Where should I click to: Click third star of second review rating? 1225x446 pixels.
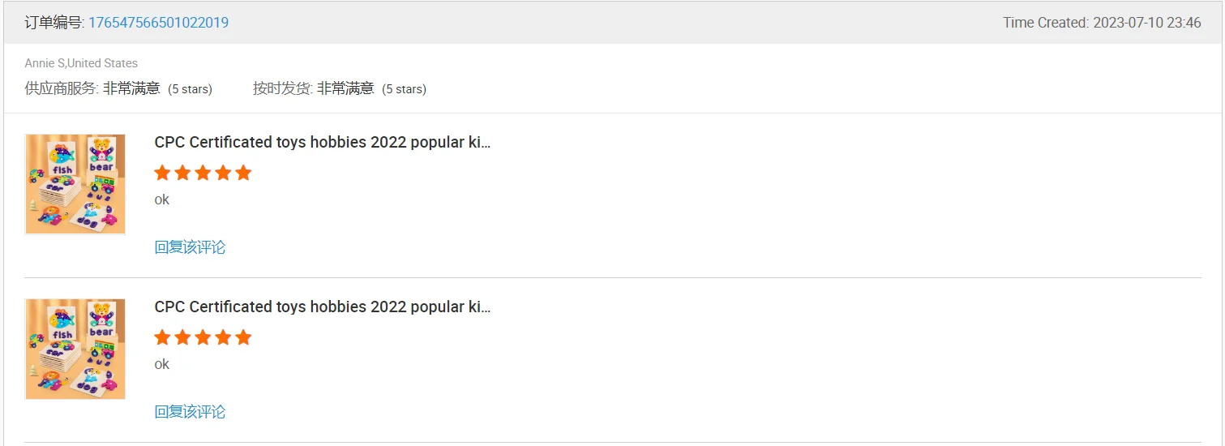[x=203, y=337]
